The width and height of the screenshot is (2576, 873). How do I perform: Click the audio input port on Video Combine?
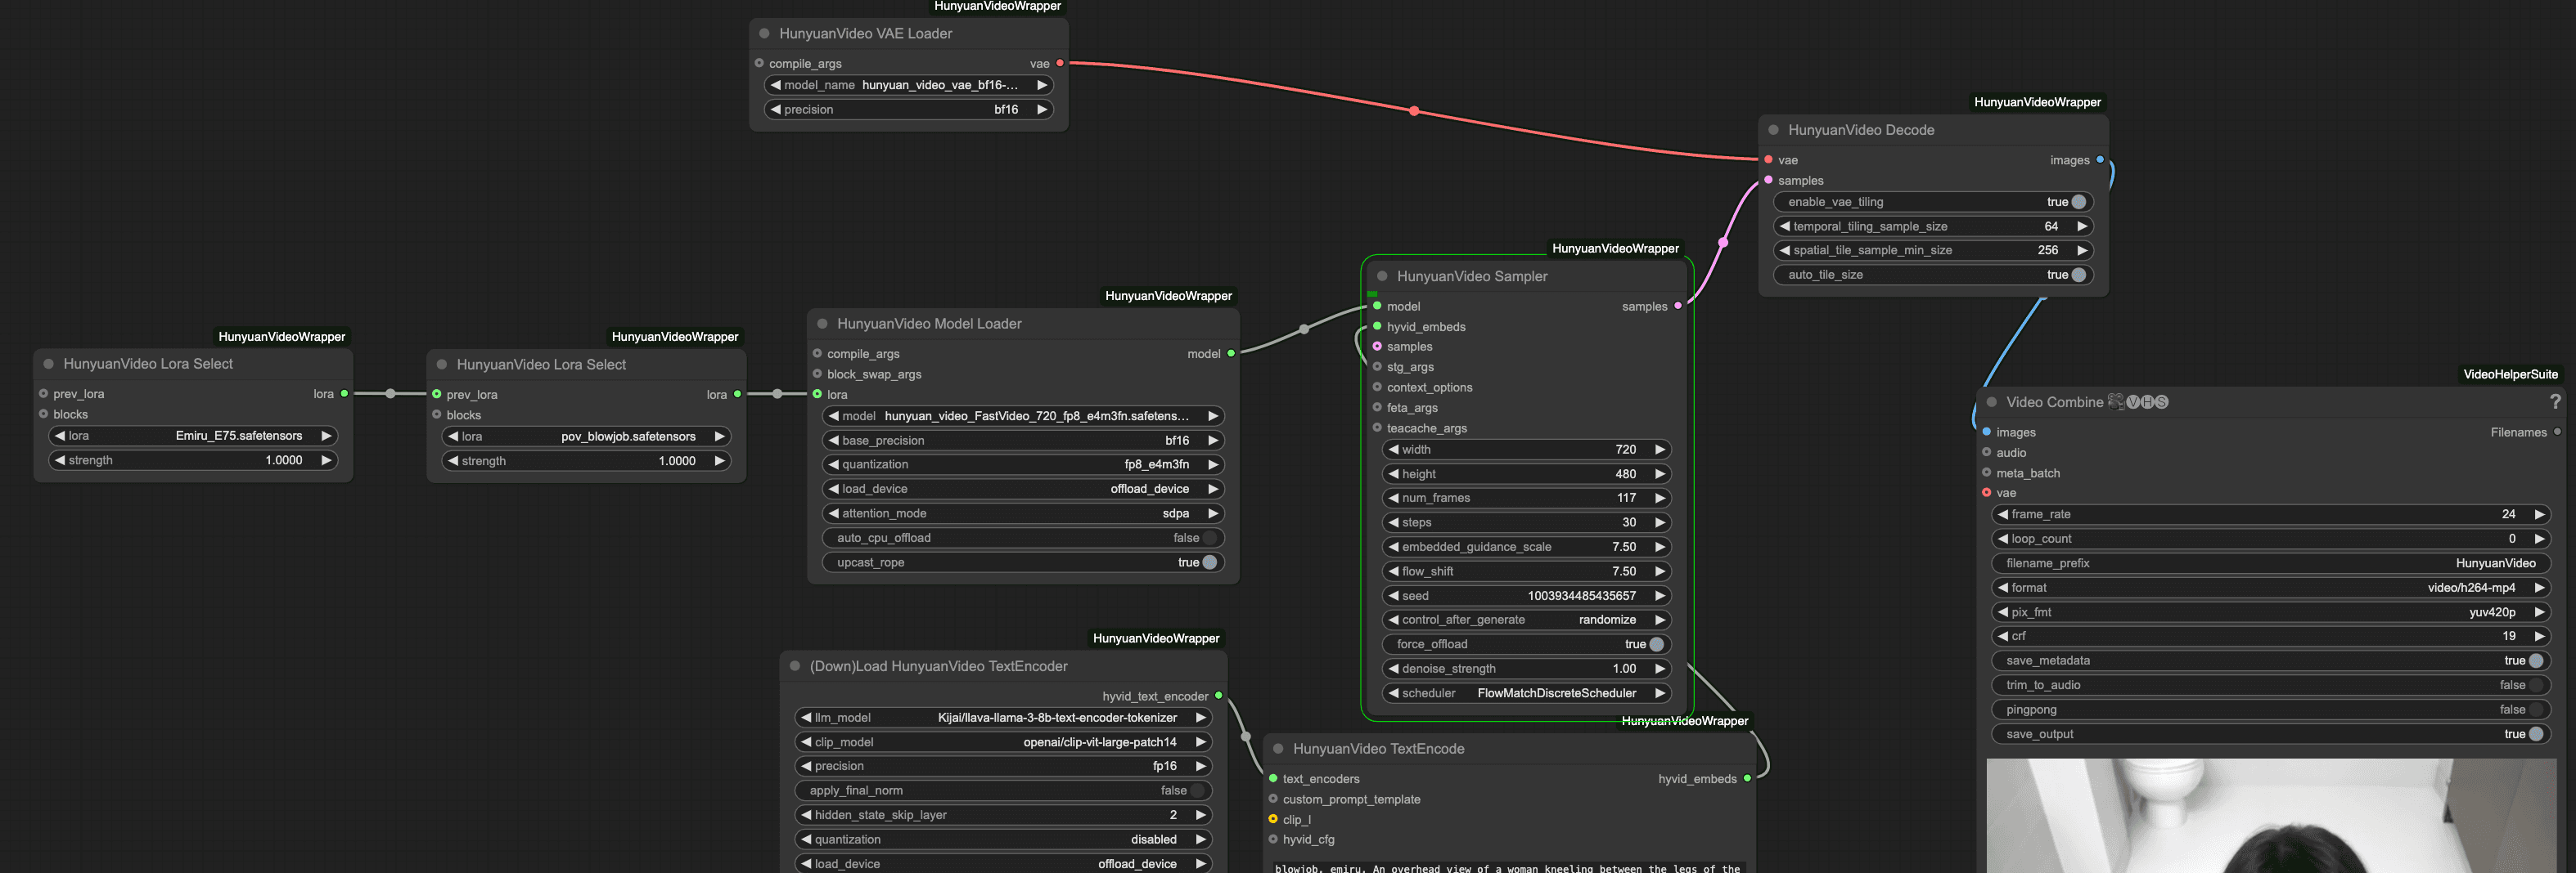coord(1987,453)
